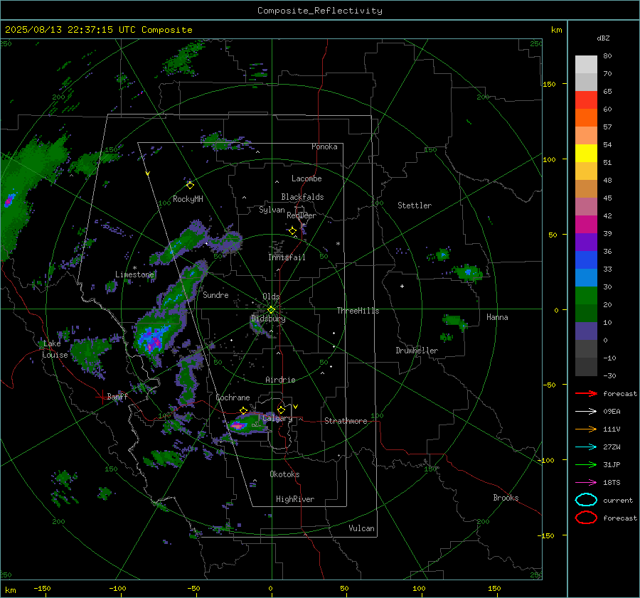Click the Brooks city label
The width and height of the screenshot is (640, 598).
506,498
